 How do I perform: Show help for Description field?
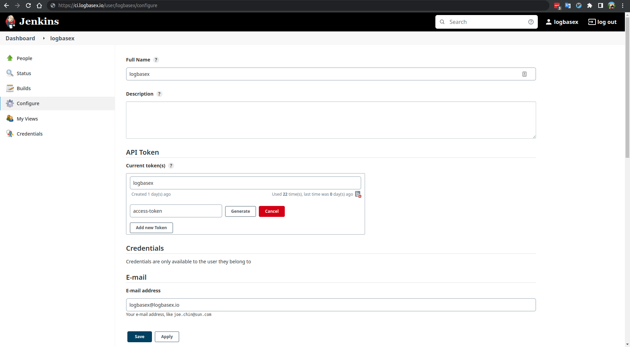[x=159, y=94]
